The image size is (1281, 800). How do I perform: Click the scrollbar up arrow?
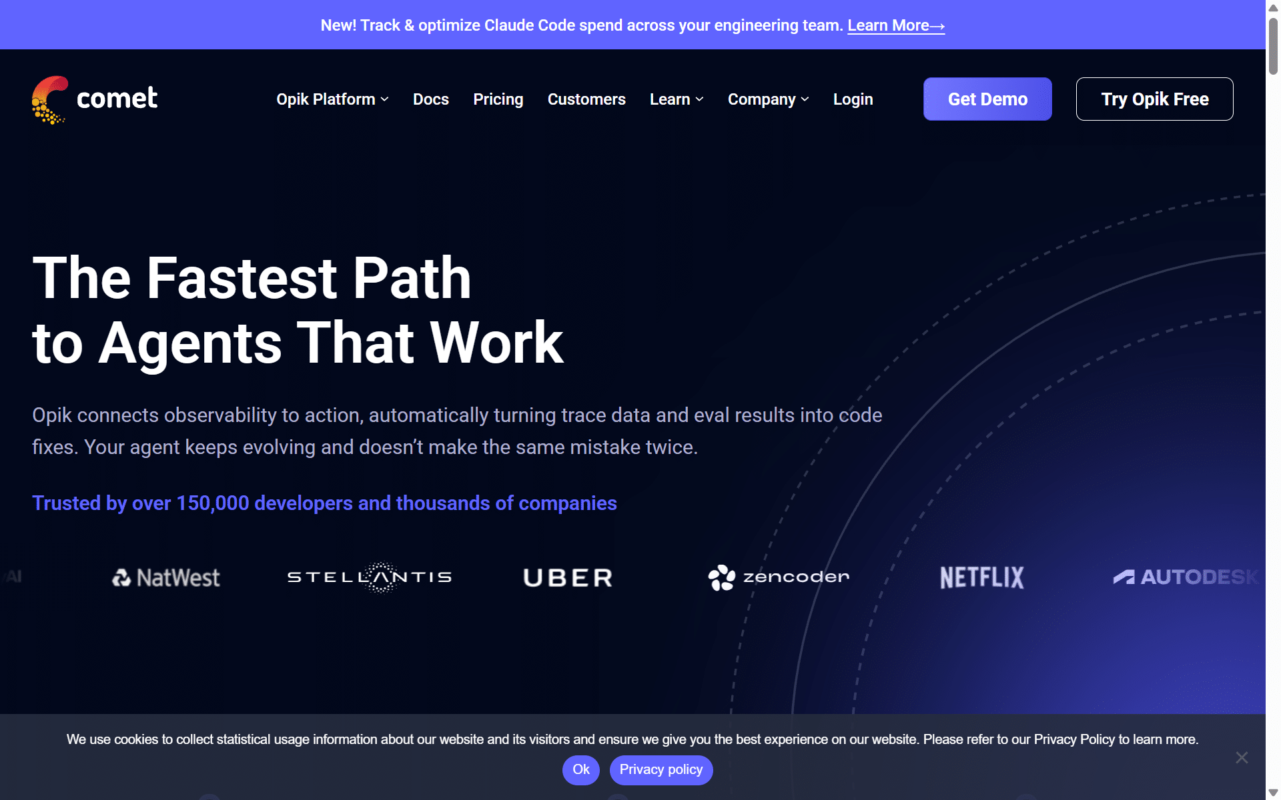click(1273, 7)
